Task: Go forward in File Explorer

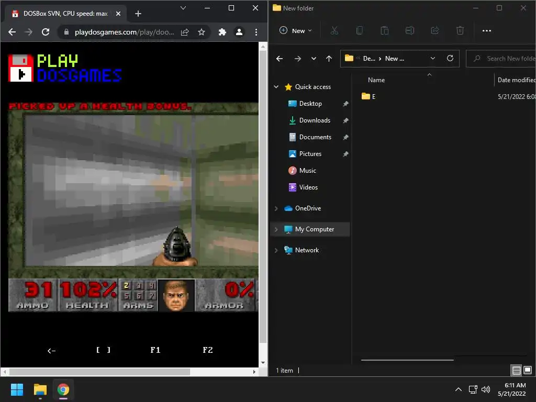Action: 298,59
